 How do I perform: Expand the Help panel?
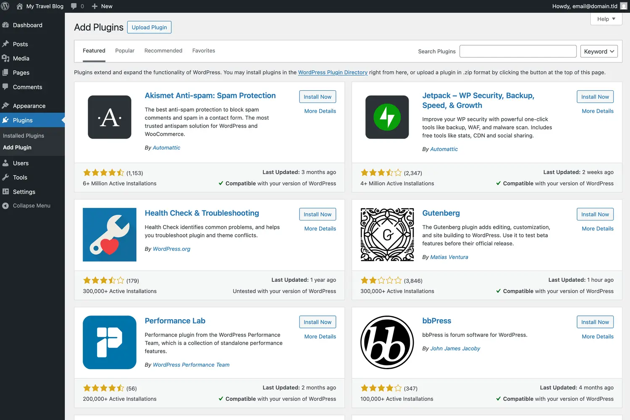coord(606,19)
